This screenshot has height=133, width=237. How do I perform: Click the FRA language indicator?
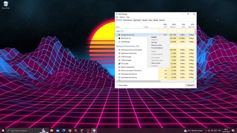(220, 130)
